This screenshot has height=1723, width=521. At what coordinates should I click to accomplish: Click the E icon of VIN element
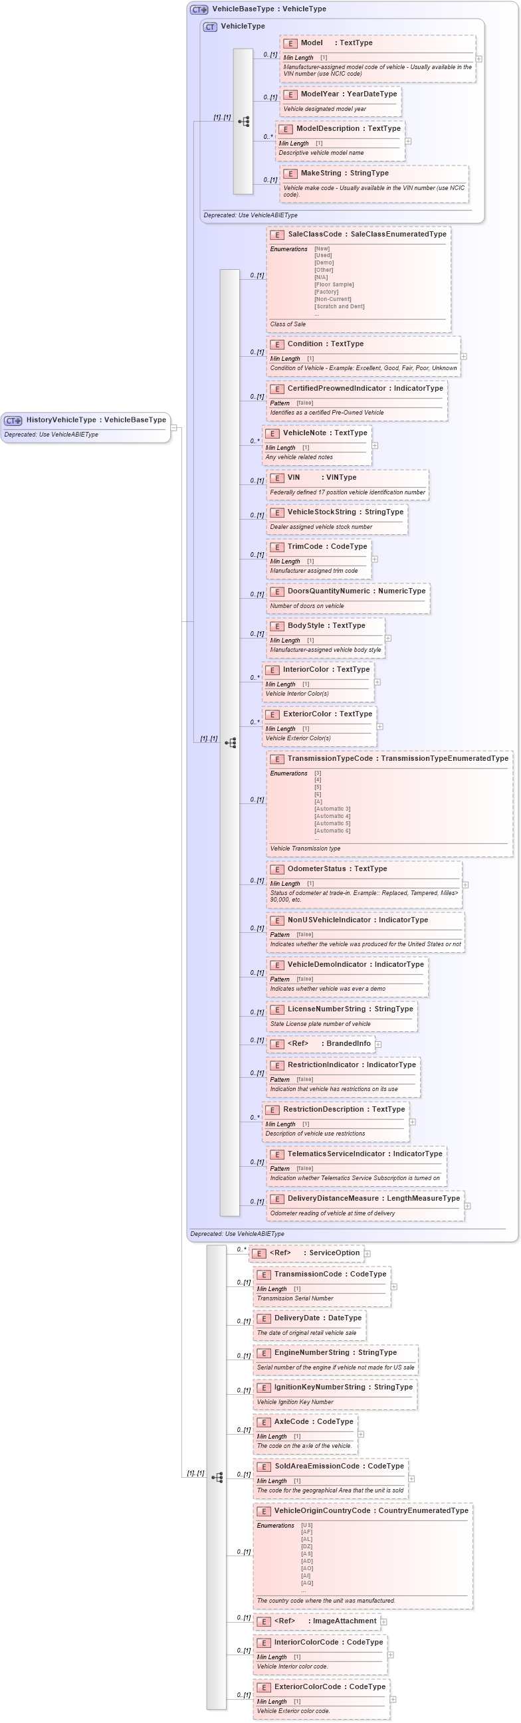(277, 478)
